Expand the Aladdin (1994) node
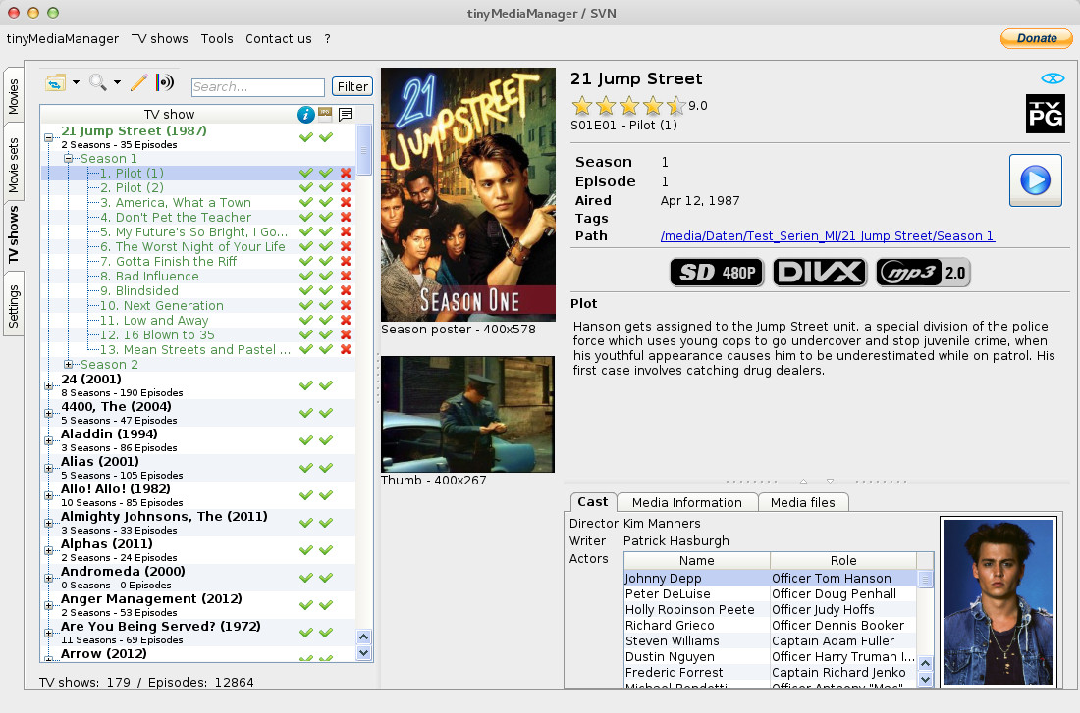Screen dimensions: 1080x713 pos(49,441)
